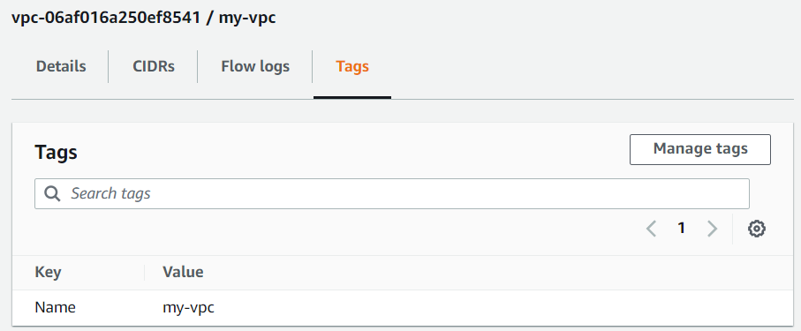Screen dimensions: 801x331
Task: Go to previous tags page arrow
Action: tap(651, 229)
